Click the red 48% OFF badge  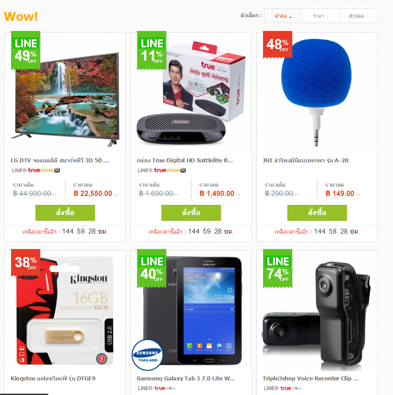[x=278, y=45]
